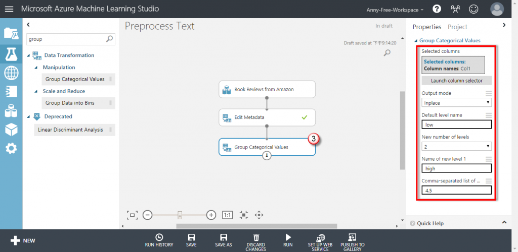Open the Output mode dropdown
Viewport: 518px width, 252px height.
click(x=457, y=103)
